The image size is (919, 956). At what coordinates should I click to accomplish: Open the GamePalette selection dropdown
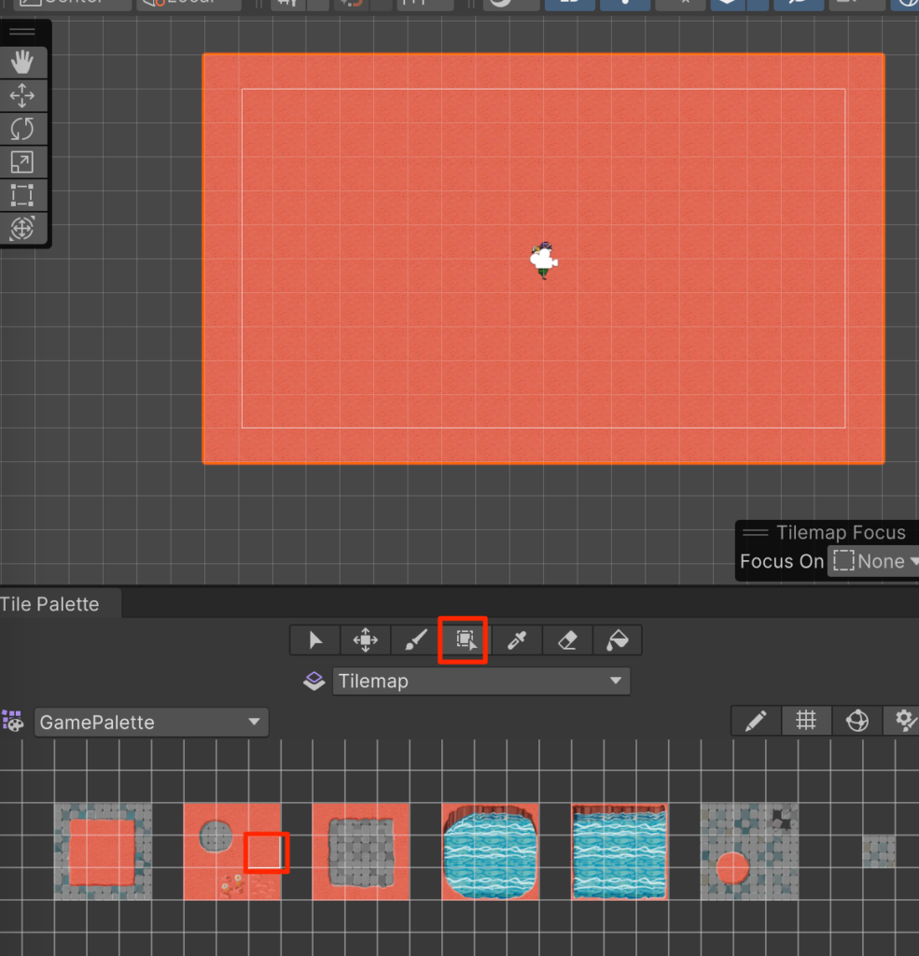[150, 723]
